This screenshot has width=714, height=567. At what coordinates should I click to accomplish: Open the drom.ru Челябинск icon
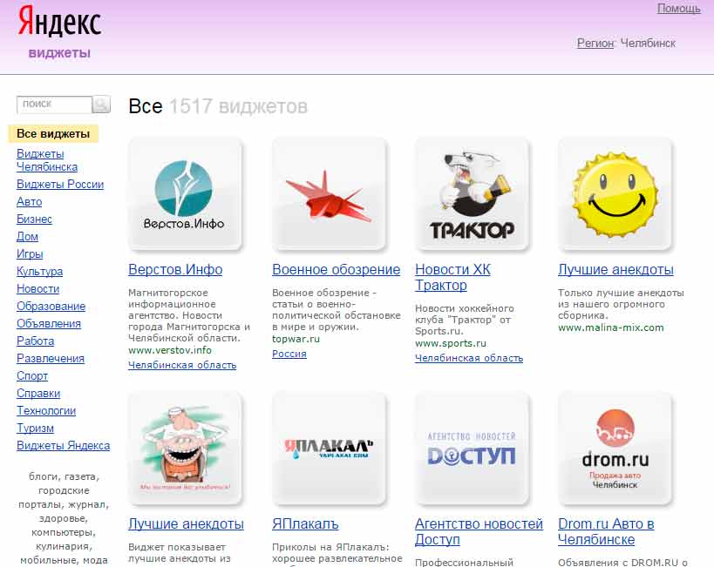pos(615,449)
